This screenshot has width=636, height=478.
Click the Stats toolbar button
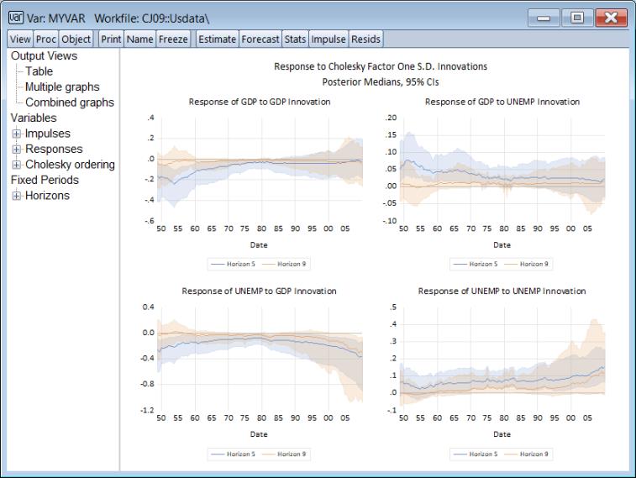coord(295,39)
